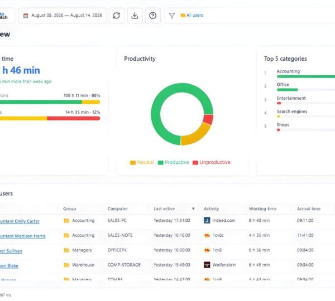The width and height of the screenshot is (335, 301).
Task: Open the help question mark icon
Action: 153,16
